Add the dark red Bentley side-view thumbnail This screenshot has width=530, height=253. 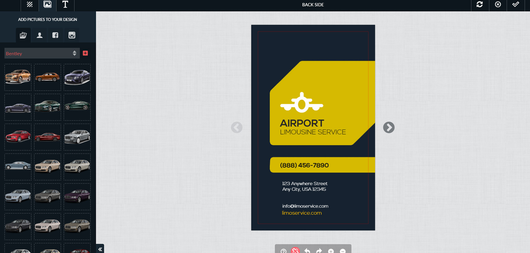47,137
